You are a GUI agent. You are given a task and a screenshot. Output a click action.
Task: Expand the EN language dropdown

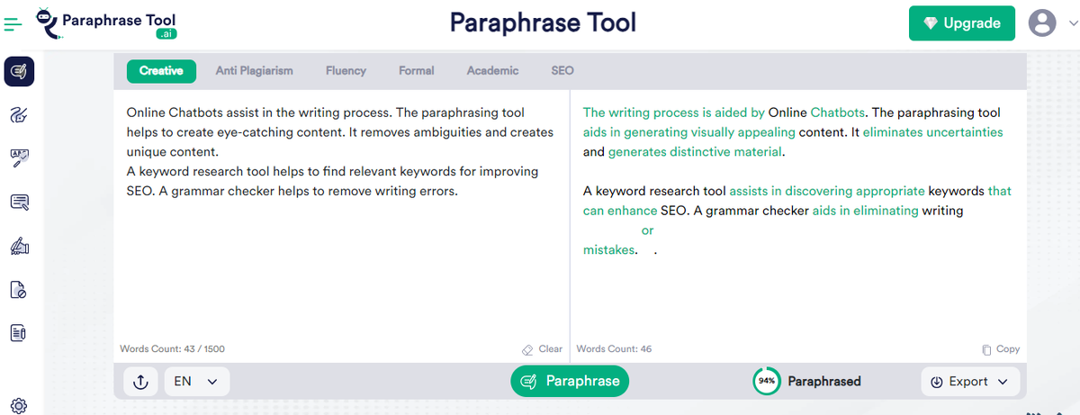pyautogui.click(x=196, y=382)
